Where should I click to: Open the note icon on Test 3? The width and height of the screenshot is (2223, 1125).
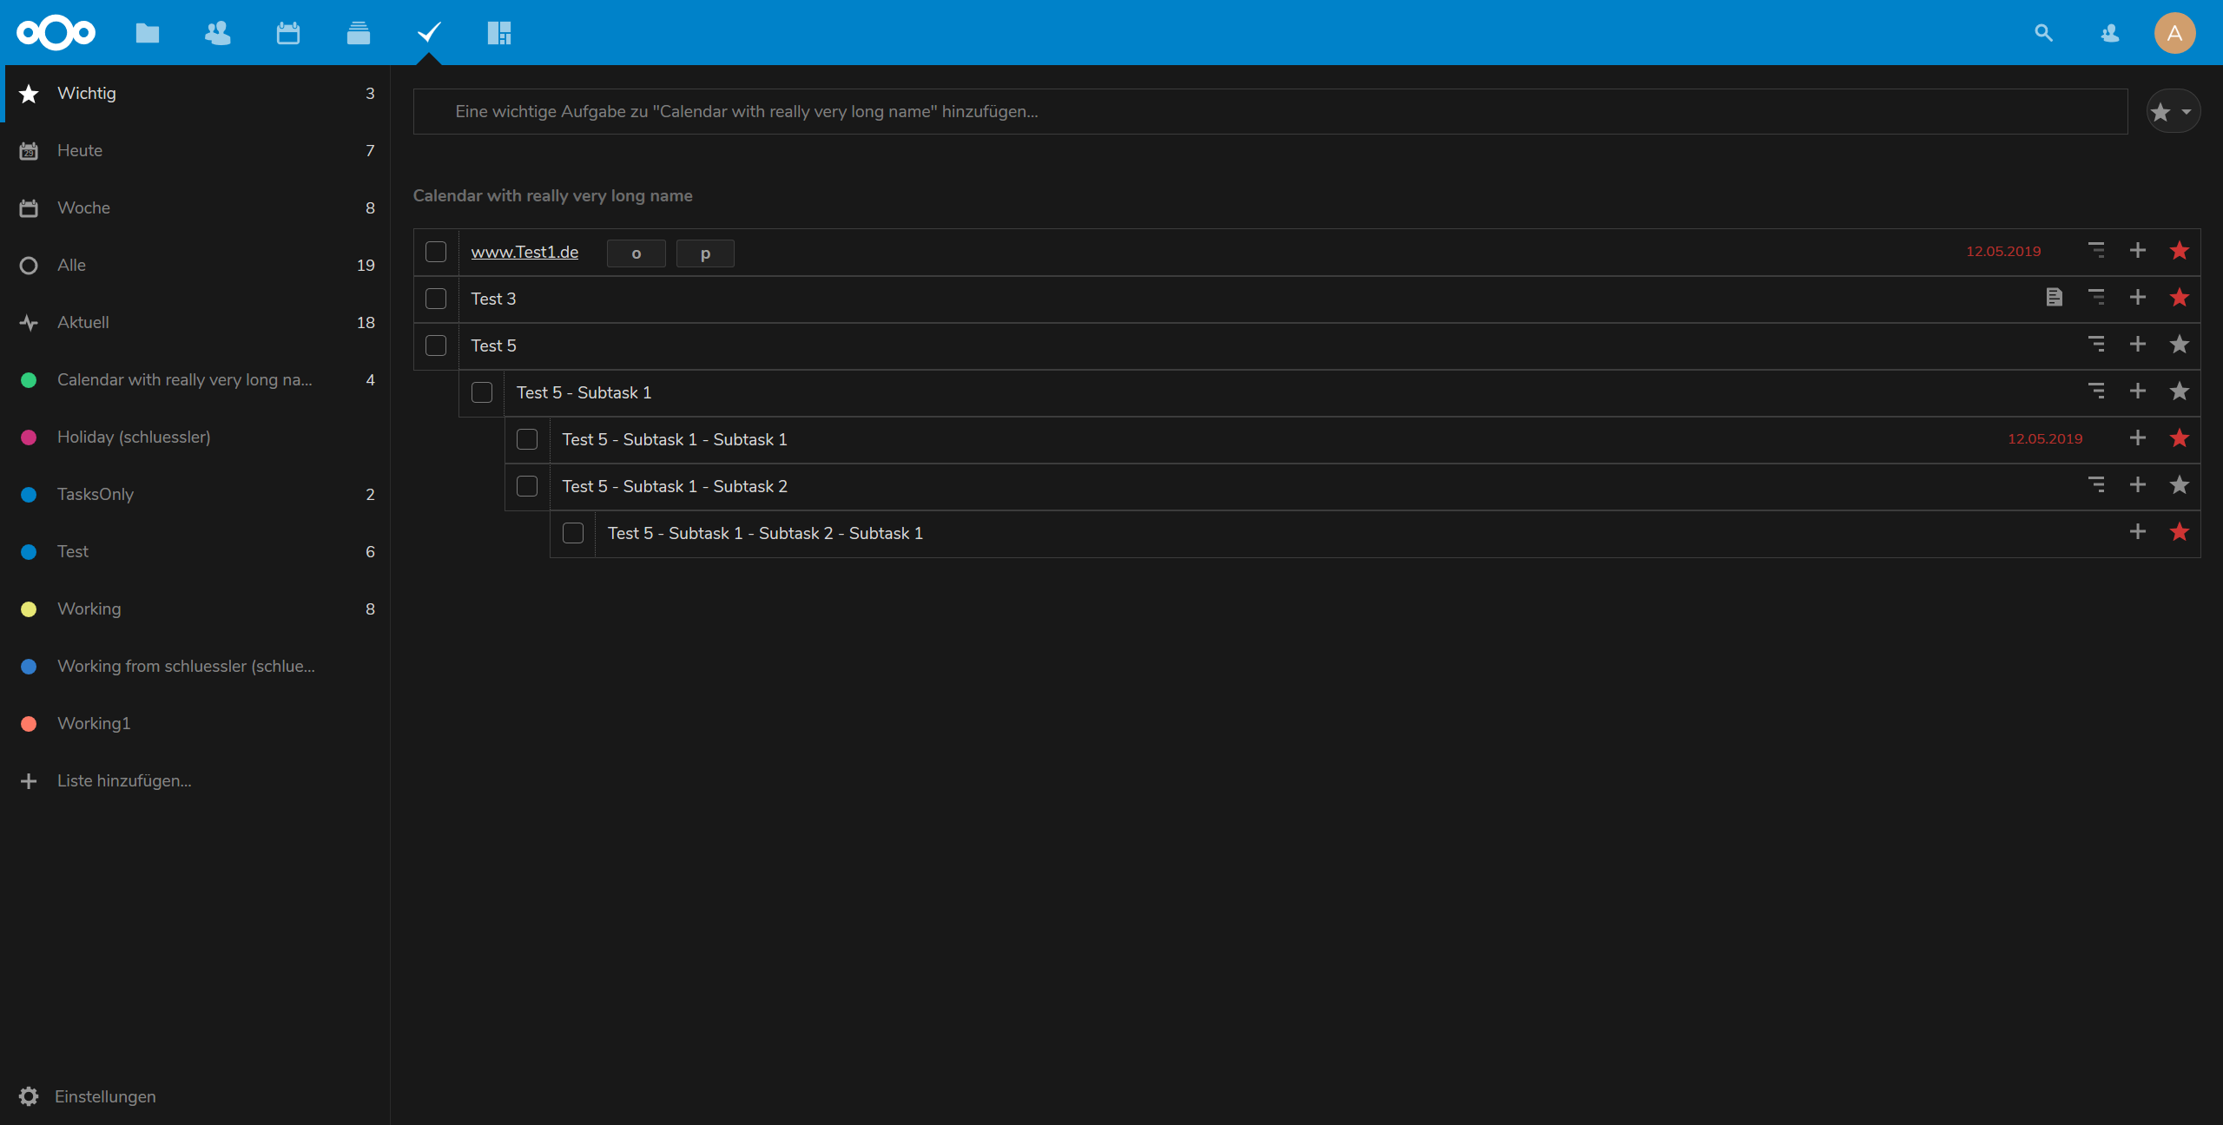(x=2055, y=298)
